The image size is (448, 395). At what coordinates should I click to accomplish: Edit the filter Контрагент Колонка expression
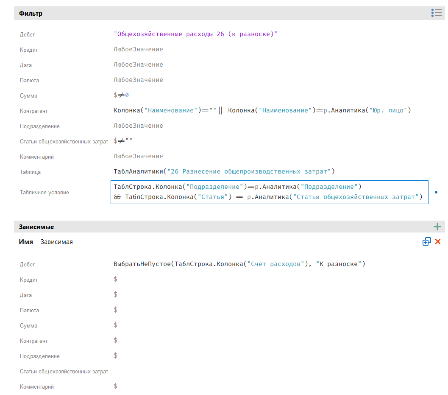point(262,111)
